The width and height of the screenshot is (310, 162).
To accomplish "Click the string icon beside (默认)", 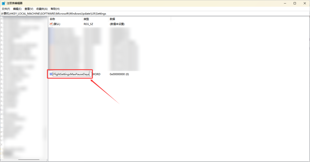I will (x=51, y=24).
